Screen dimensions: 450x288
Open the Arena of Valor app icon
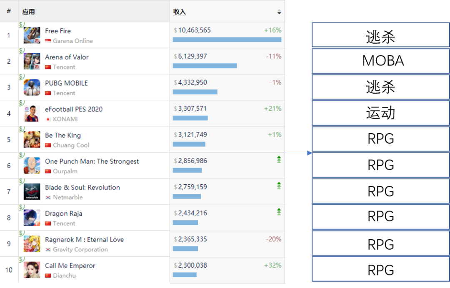32,61
